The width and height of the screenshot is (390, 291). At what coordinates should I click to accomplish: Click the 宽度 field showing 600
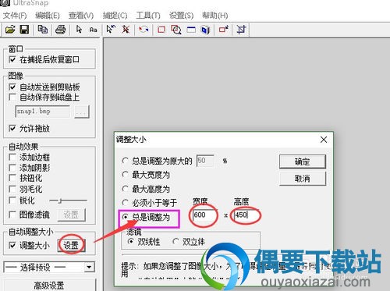click(204, 215)
